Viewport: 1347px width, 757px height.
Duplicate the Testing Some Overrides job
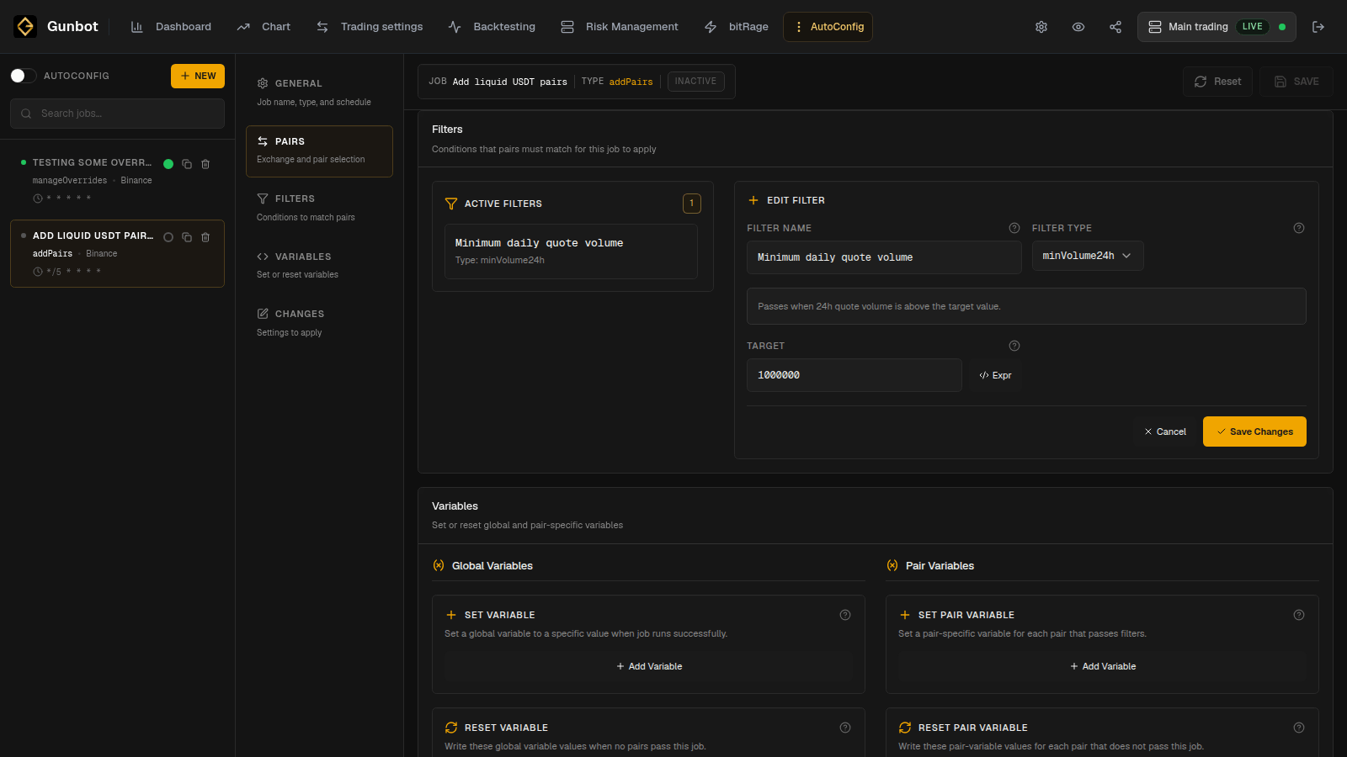coord(187,164)
